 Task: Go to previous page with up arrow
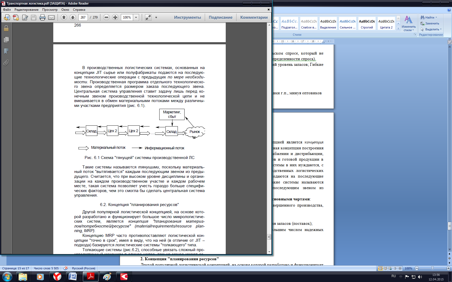(64, 17)
